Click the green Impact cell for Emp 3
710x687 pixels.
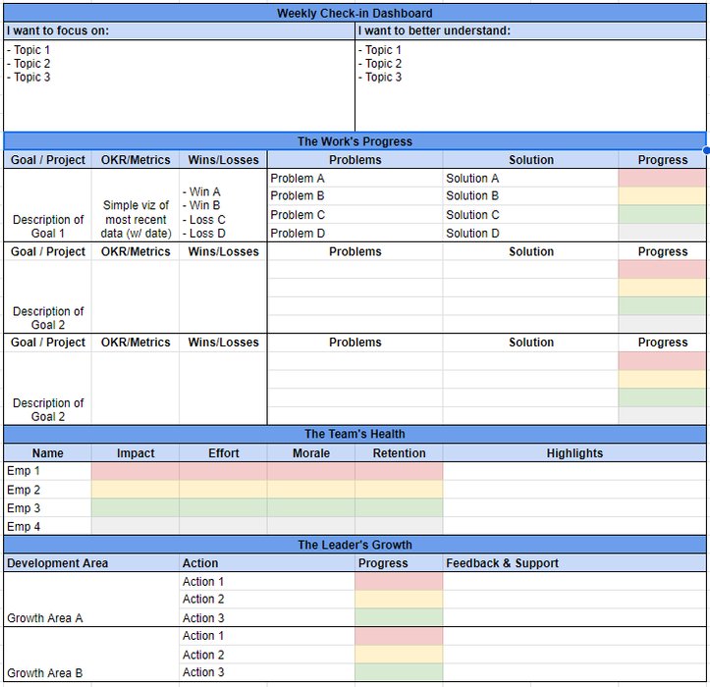coord(136,508)
